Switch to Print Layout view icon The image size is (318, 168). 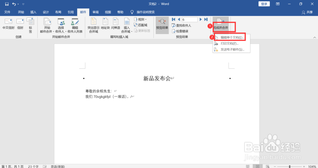point(258,166)
